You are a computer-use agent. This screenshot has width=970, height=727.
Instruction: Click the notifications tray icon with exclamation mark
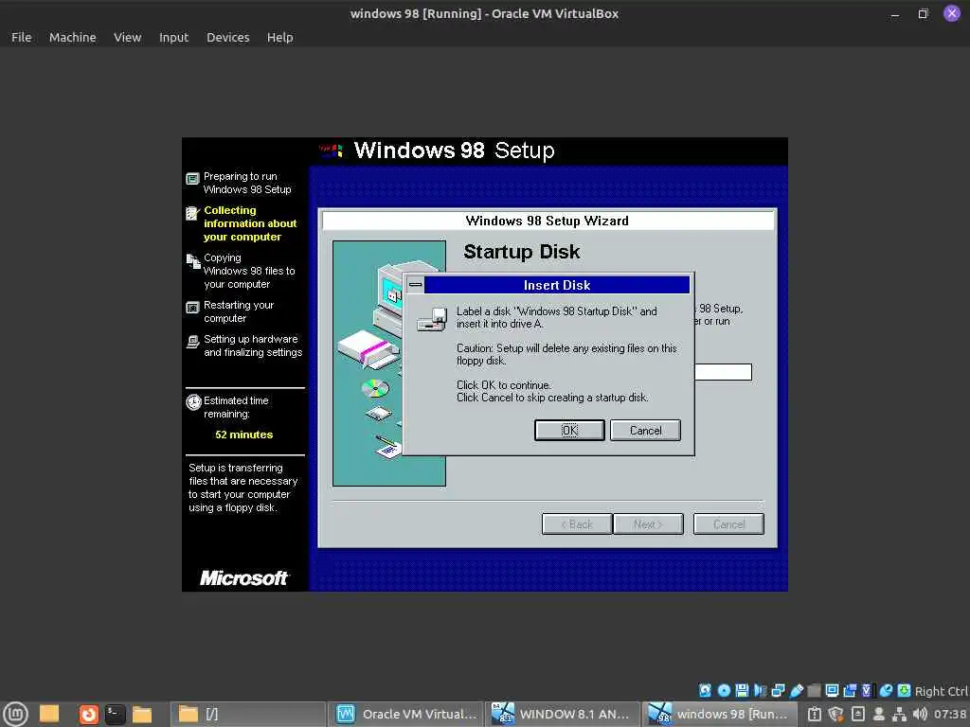click(815, 714)
